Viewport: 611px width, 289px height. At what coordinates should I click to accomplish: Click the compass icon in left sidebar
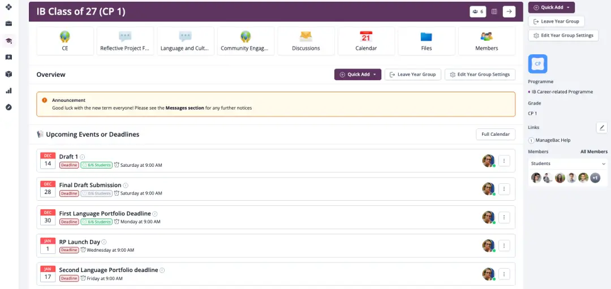8,107
